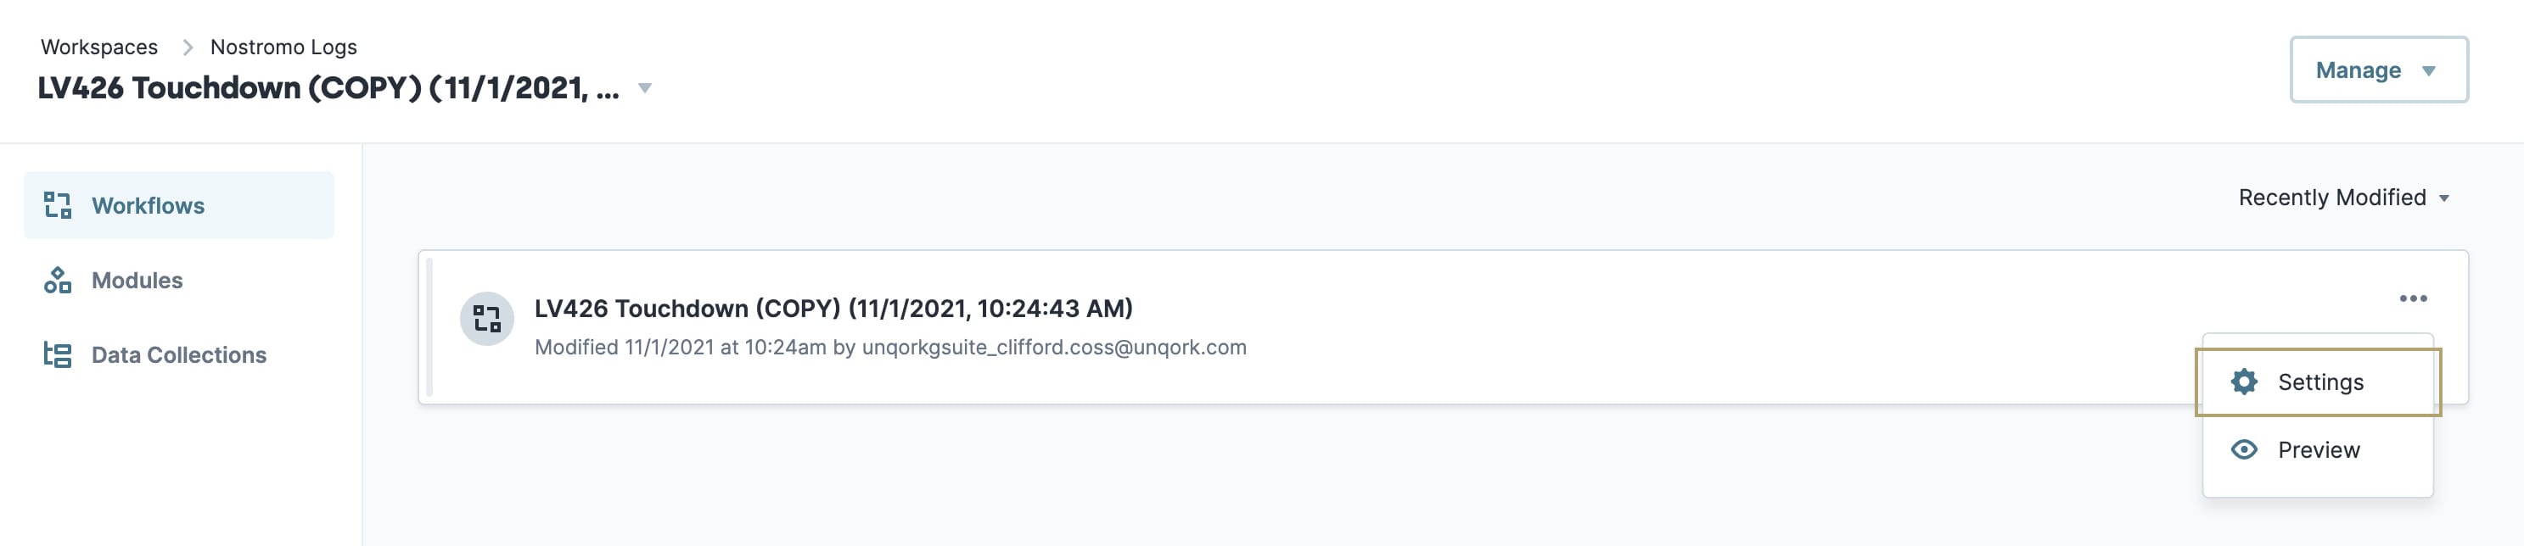Click the gear icon beside Settings
This screenshot has height=546, width=2524.
(2244, 382)
